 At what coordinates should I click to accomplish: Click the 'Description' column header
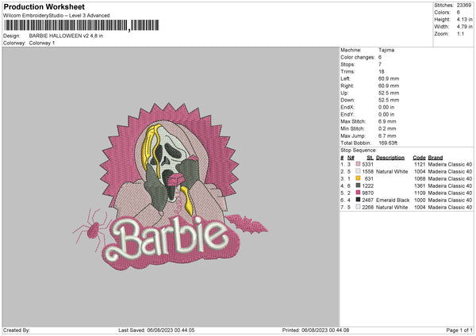(390, 158)
